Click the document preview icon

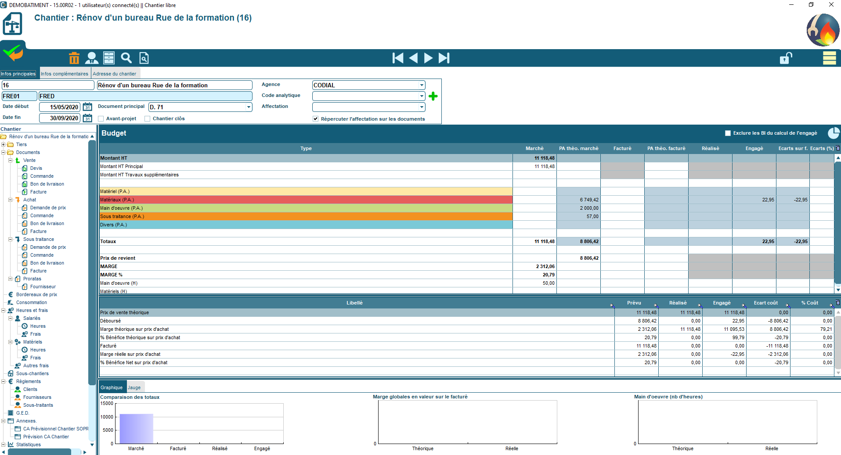(x=144, y=58)
